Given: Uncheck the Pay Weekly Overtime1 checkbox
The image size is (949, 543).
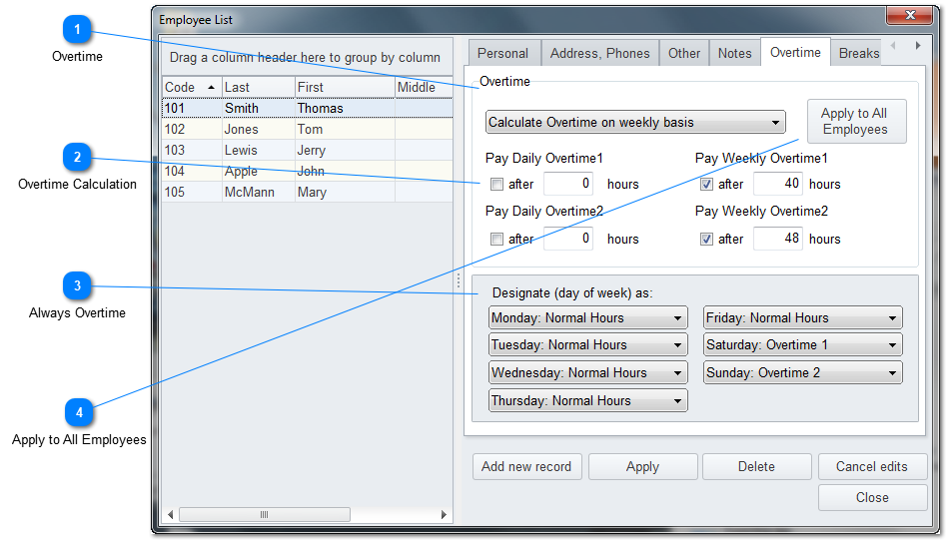Looking at the screenshot, I should coord(707,185).
